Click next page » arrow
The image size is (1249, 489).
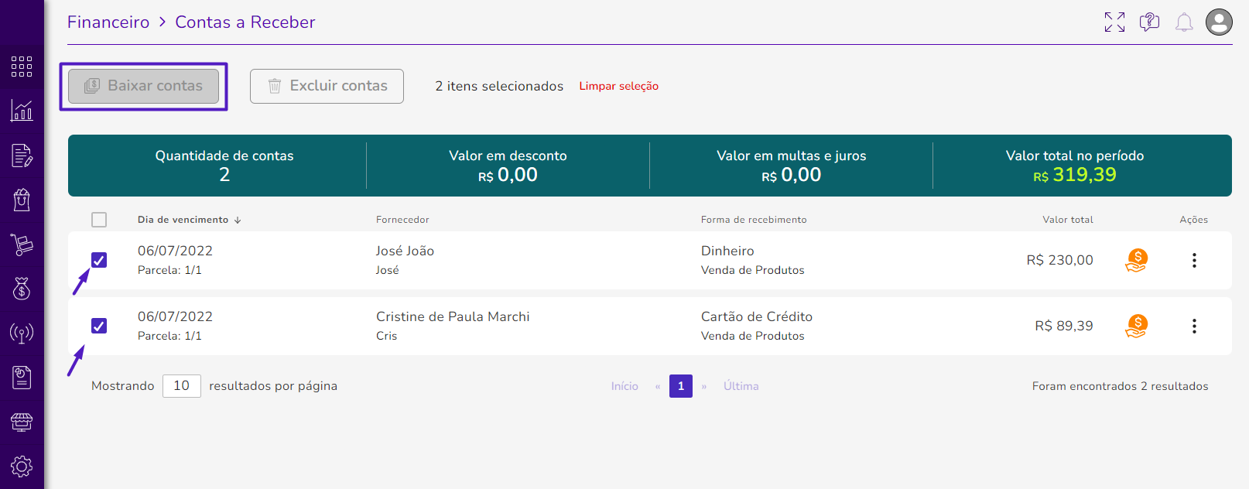(704, 386)
